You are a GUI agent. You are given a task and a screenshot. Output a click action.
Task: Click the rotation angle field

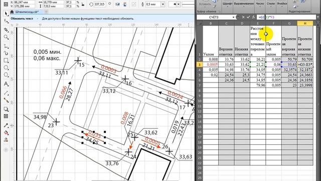100,4
